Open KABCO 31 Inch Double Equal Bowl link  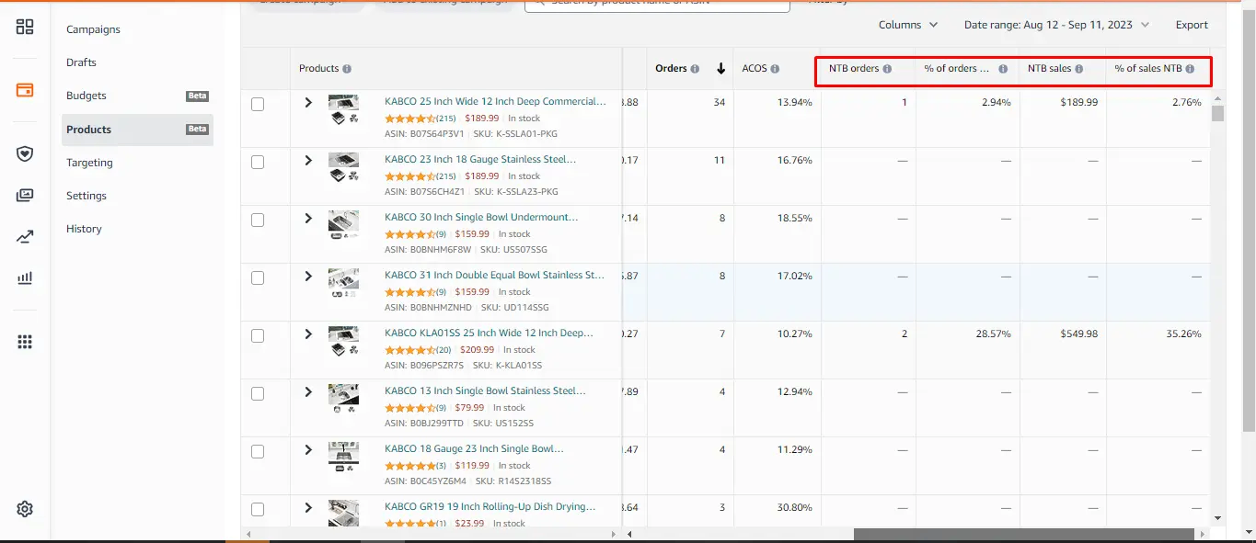[494, 275]
